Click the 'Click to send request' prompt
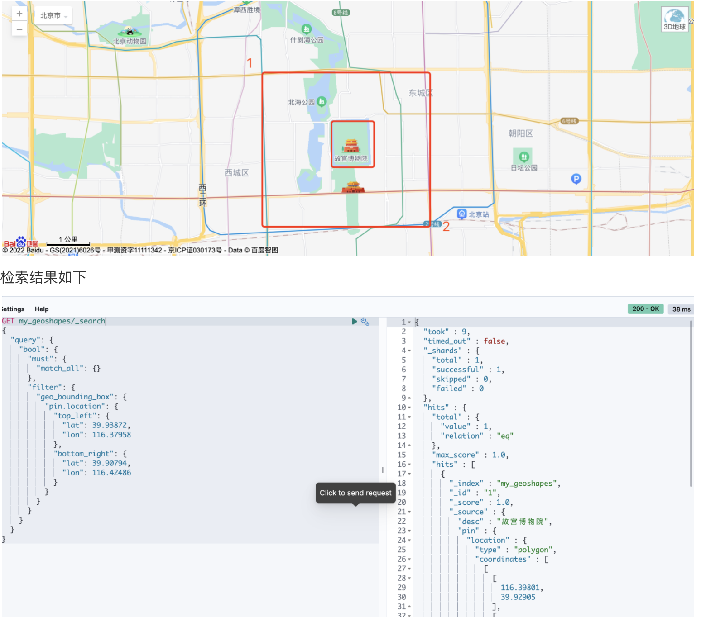Screen dimensions: 701x627 pos(355,493)
